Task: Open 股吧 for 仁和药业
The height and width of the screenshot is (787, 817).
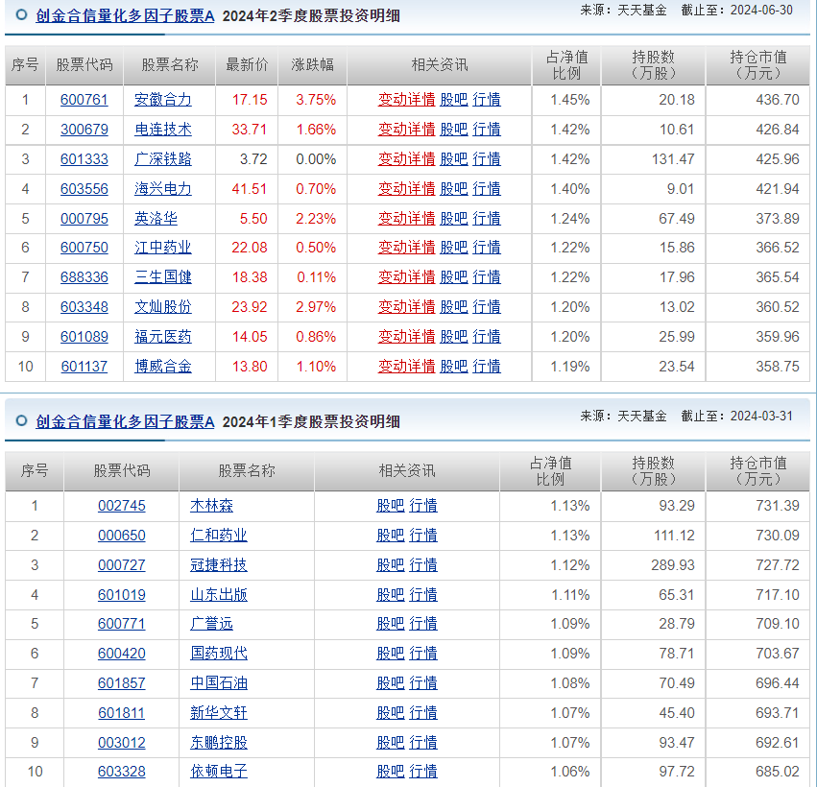Action: click(390, 536)
